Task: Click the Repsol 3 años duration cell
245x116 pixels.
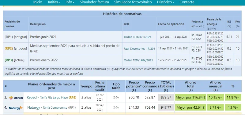Action: click(86, 97)
